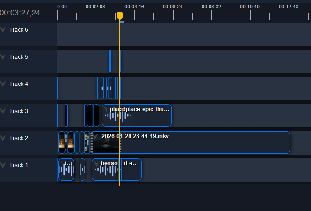Open the placidplace clip's menu arrow
The image size is (311, 211).
(x=106, y=110)
